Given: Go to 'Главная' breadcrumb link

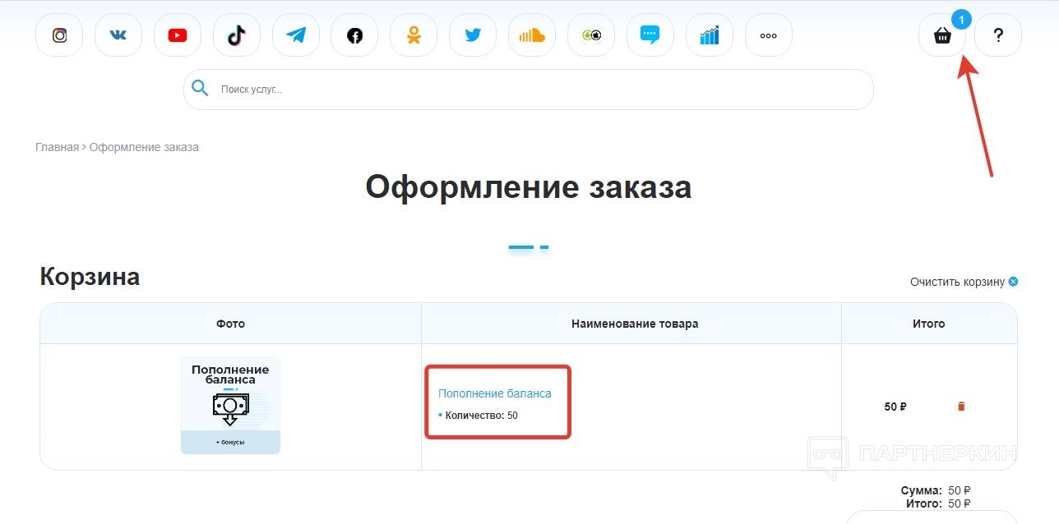Looking at the screenshot, I should [57, 147].
